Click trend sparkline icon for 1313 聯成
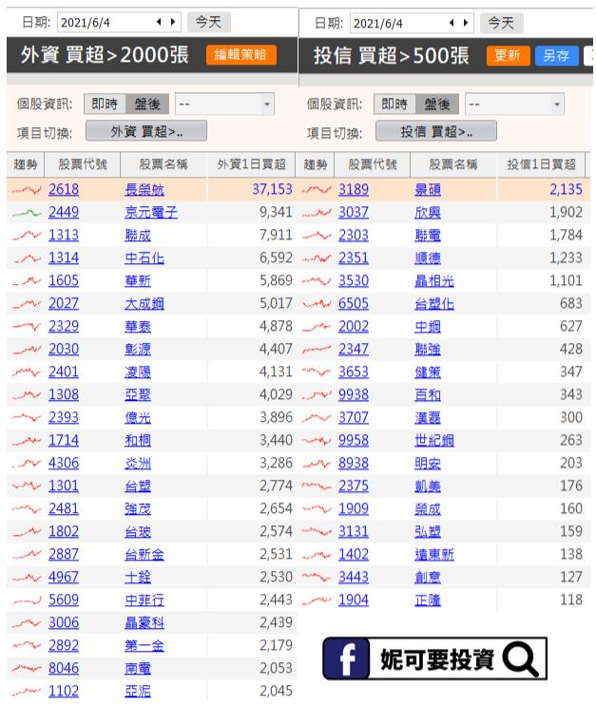 click(27, 236)
